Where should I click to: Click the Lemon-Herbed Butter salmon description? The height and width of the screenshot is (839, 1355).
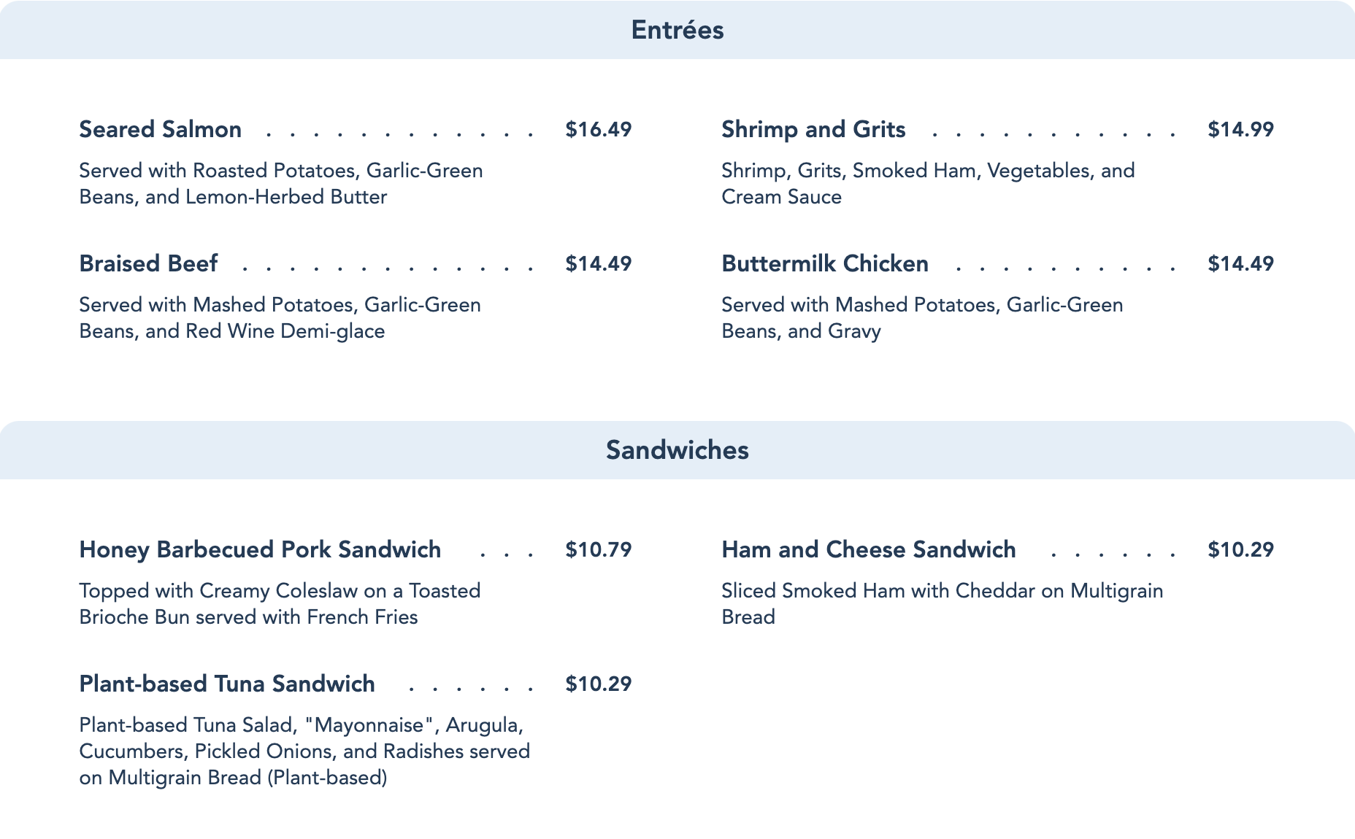point(280,184)
